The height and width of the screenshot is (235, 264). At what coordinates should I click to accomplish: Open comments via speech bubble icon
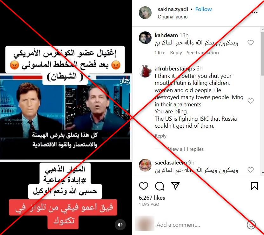pyautogui.click(x=159, y=186)
